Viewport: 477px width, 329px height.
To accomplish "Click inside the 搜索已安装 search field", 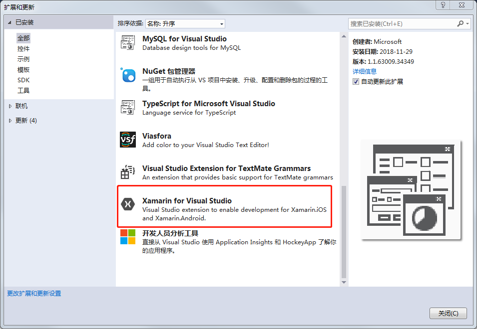I will click(x=400, y=23).
